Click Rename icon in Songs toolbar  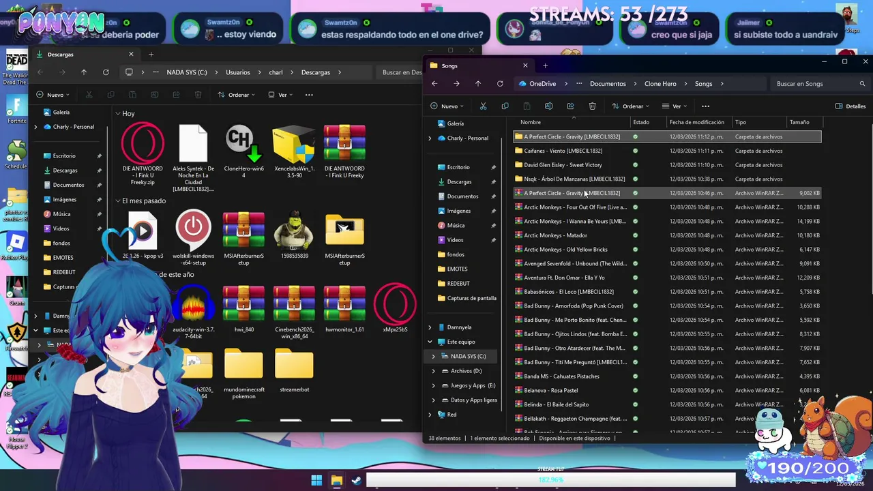[548, 106]
